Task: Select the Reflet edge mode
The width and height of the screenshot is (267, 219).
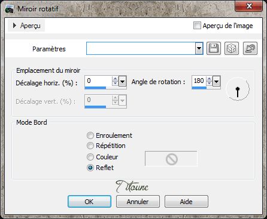Action: (x=90, y=168)
